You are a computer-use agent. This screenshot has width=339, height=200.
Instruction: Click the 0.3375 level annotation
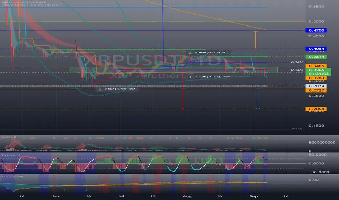(x=297, y=70)
